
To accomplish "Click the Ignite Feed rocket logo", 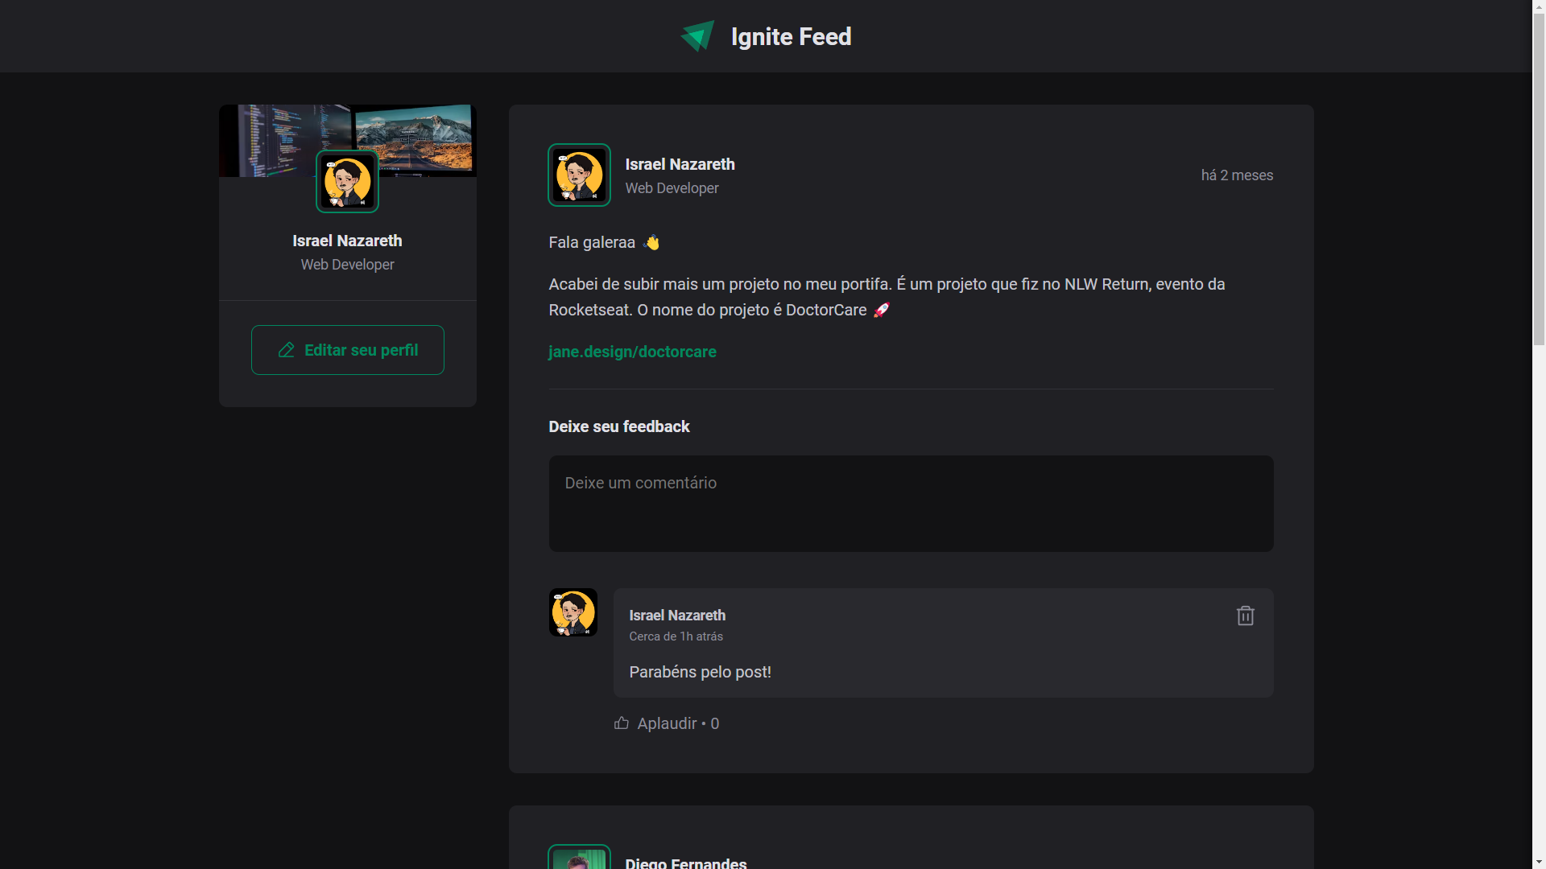I will [x=697, y=35].
